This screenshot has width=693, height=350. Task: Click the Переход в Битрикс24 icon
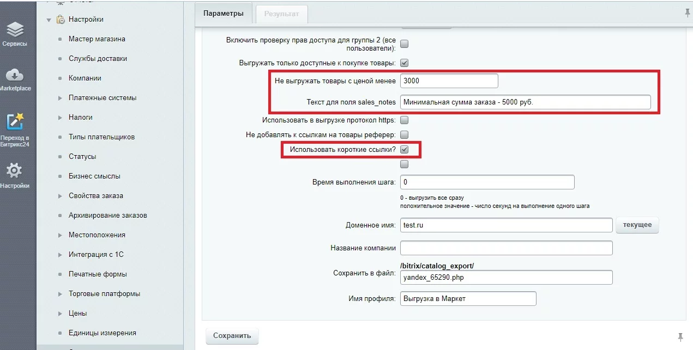pos(15,121)
